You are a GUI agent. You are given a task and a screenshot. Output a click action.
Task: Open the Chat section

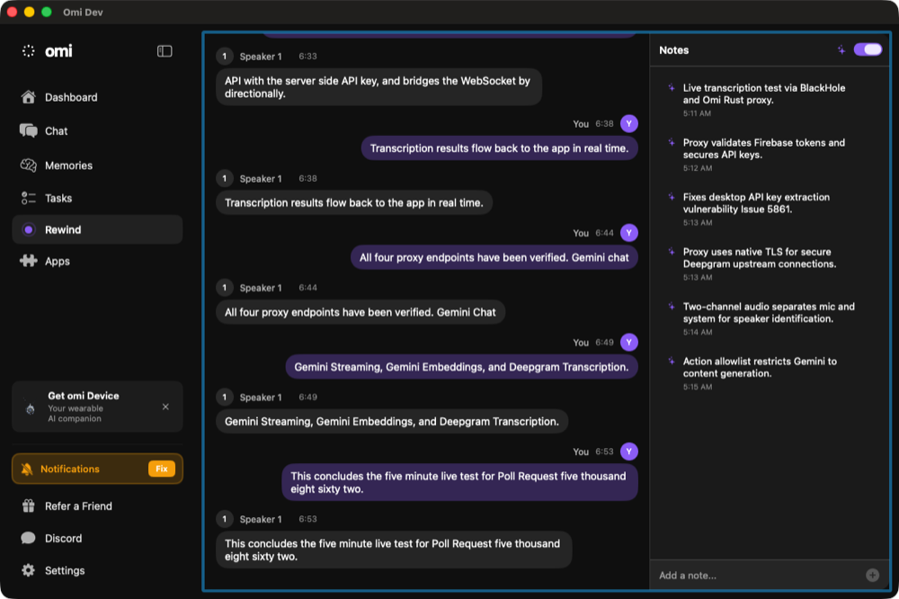pos(97,130)
